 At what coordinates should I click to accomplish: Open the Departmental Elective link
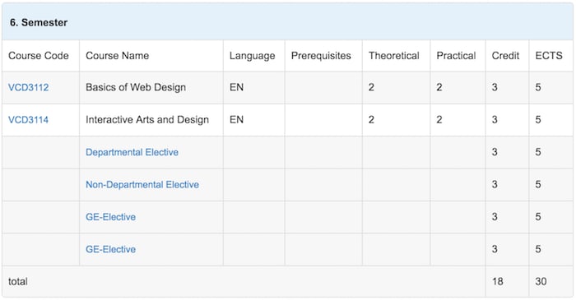(132, 152)
